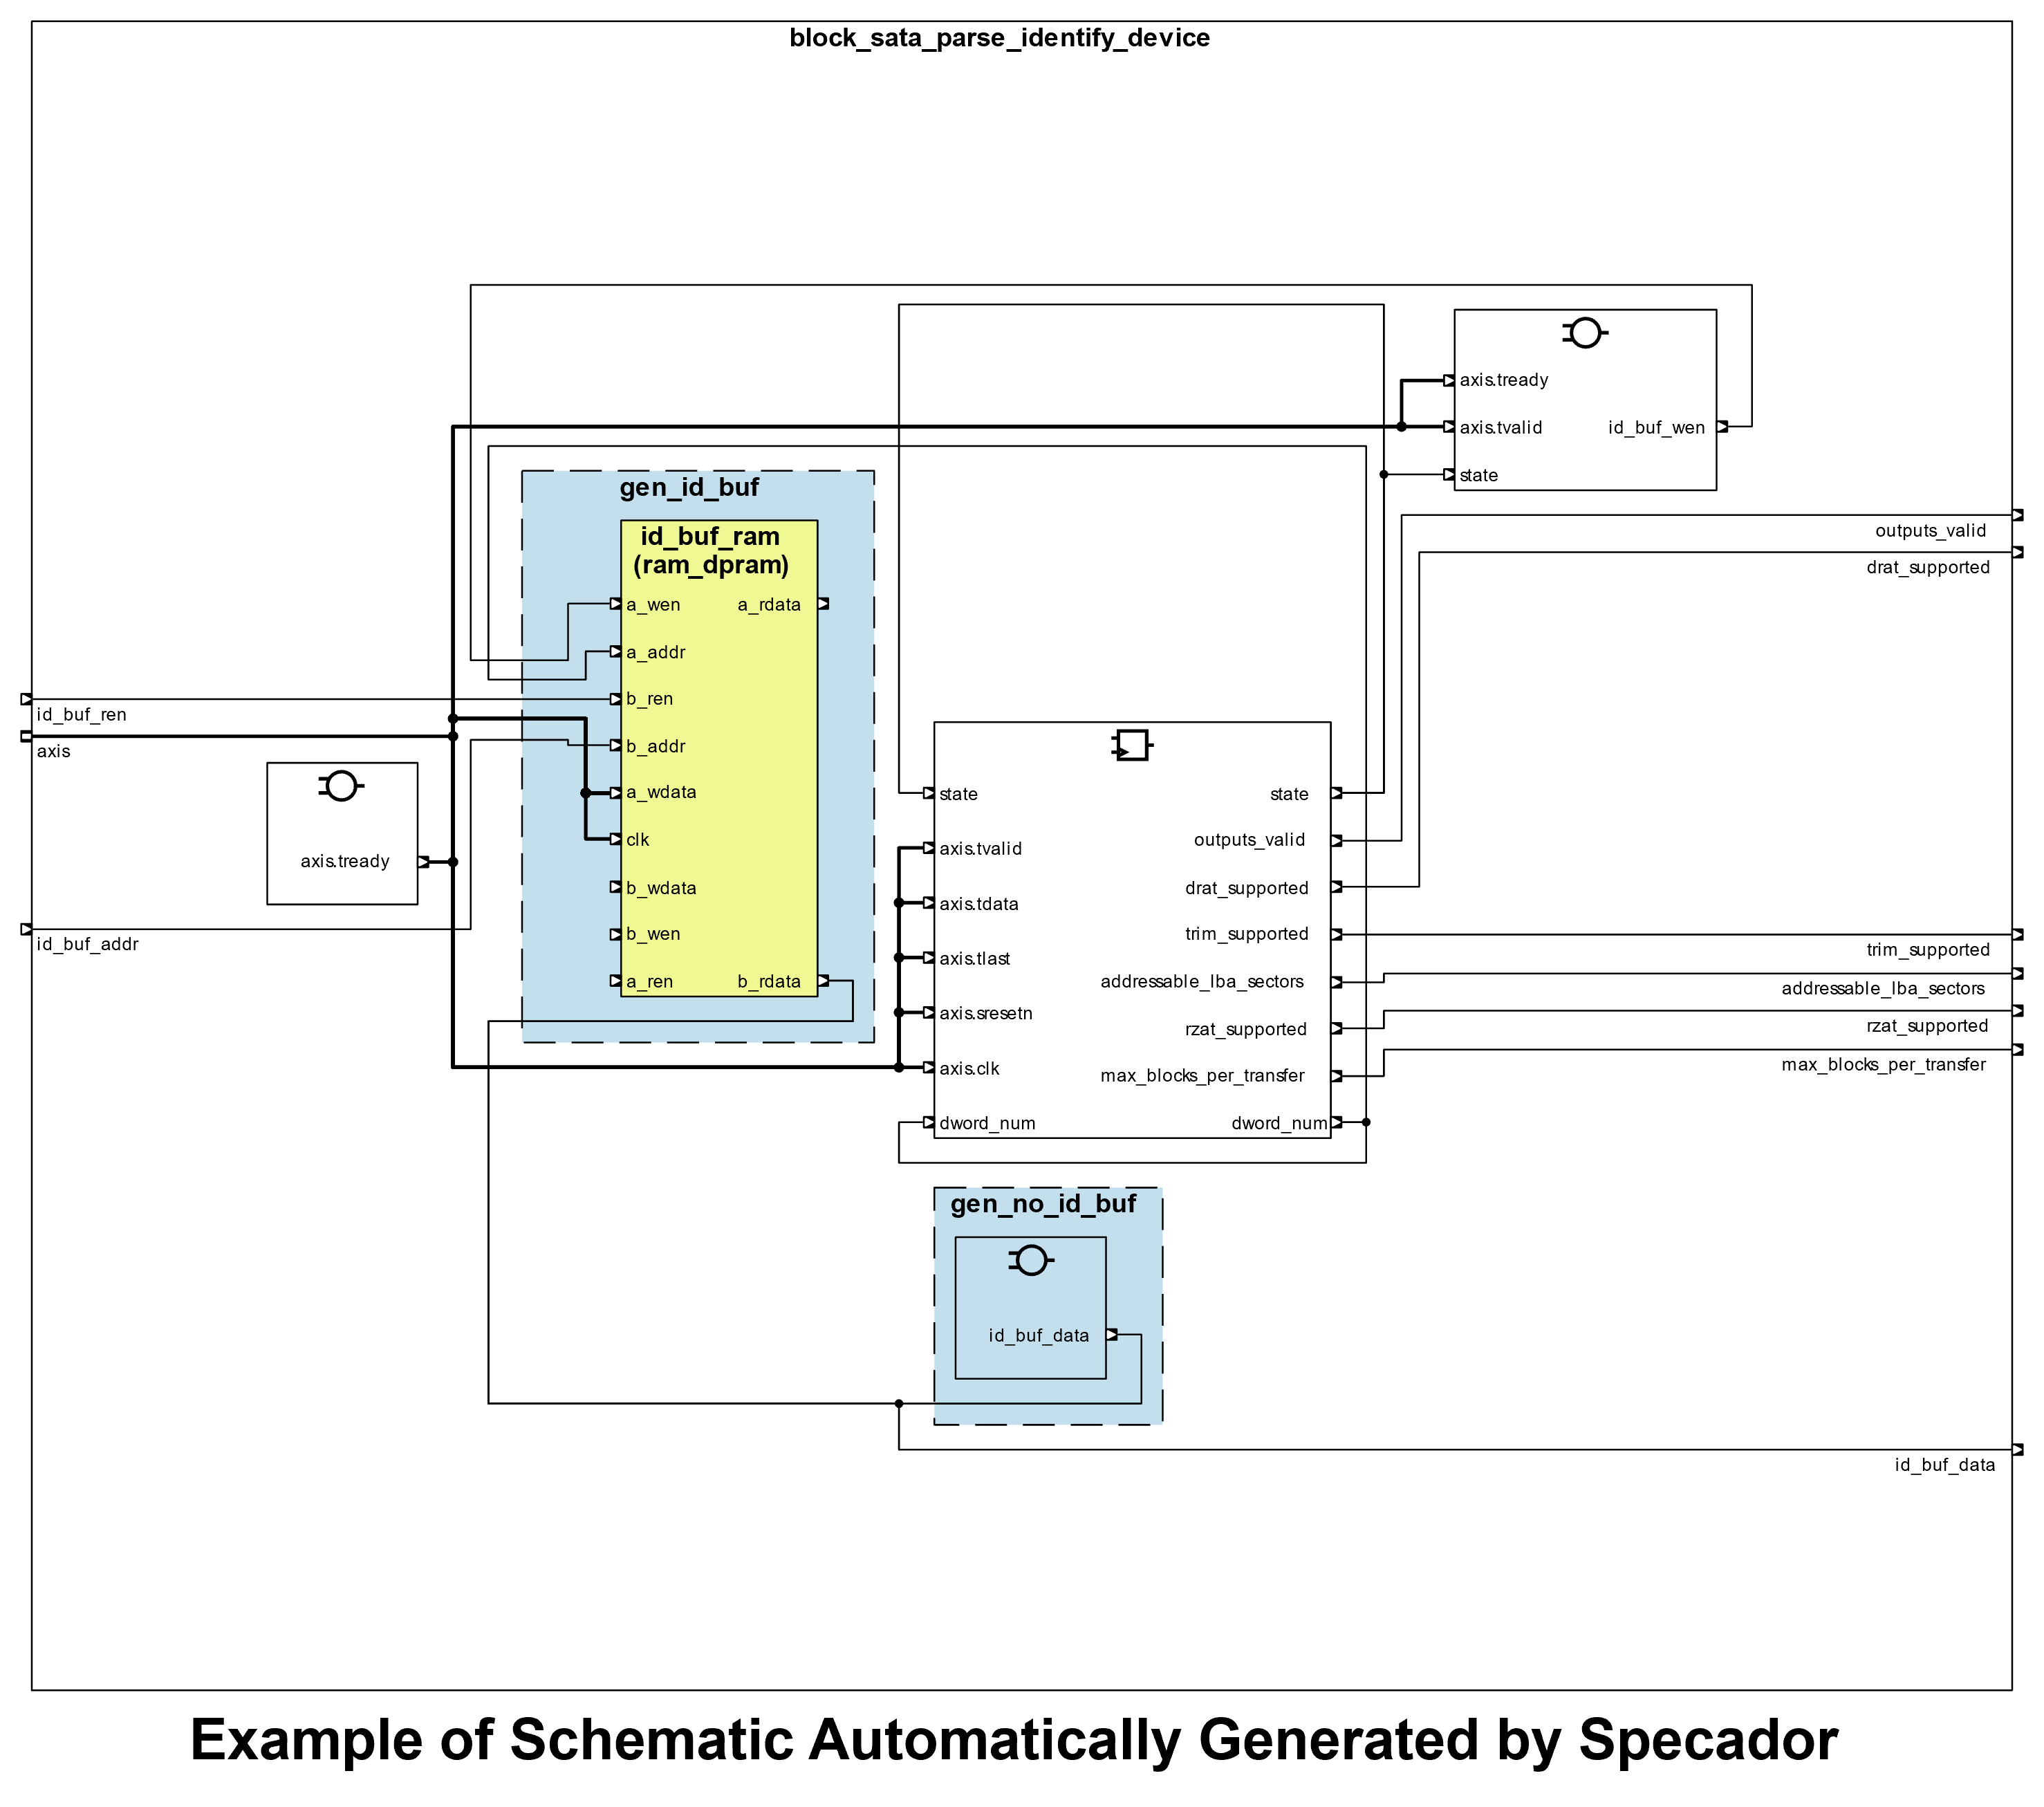Click the dword_num output port arrow
2044x1807 pixels.
pyautogui.click(x=1337, y=1122)
